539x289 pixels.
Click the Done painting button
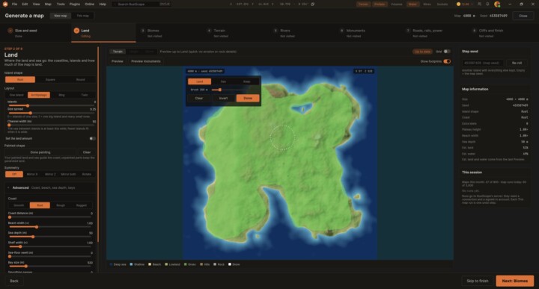click(40, 152)
